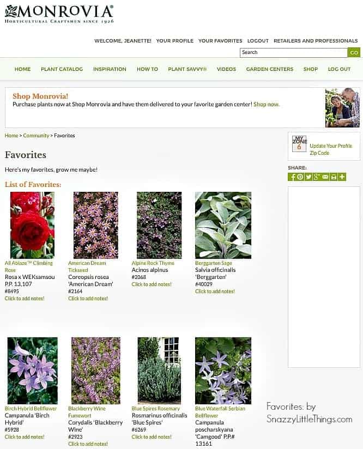Click Alpine Rock Thyme link

pos(153,263)
